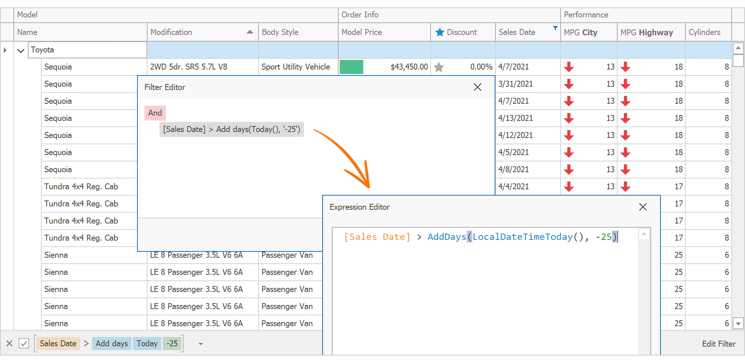Select the Today token in the filter bar
The height and width of the screenshot is (363, 745).
pos(147,343)
